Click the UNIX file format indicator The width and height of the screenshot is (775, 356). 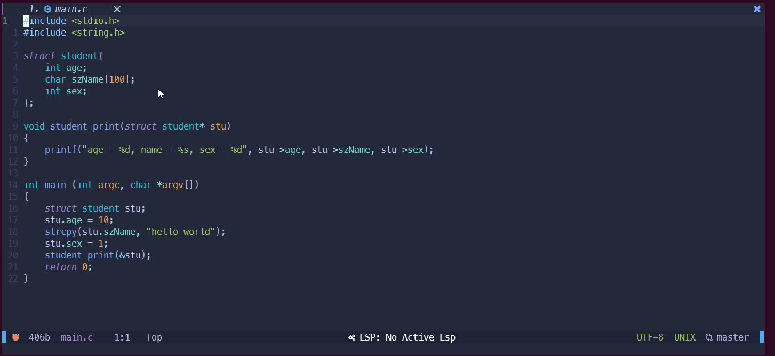click(685, 337)
